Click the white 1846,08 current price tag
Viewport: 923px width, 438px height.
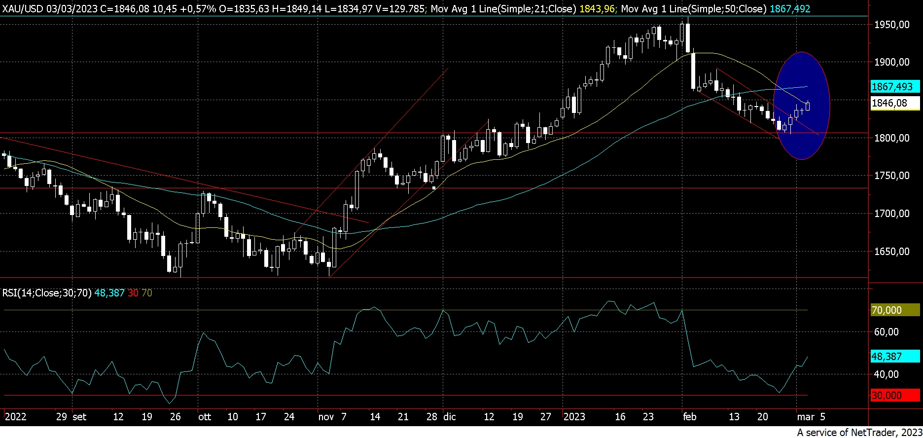[x=895, y=103]
